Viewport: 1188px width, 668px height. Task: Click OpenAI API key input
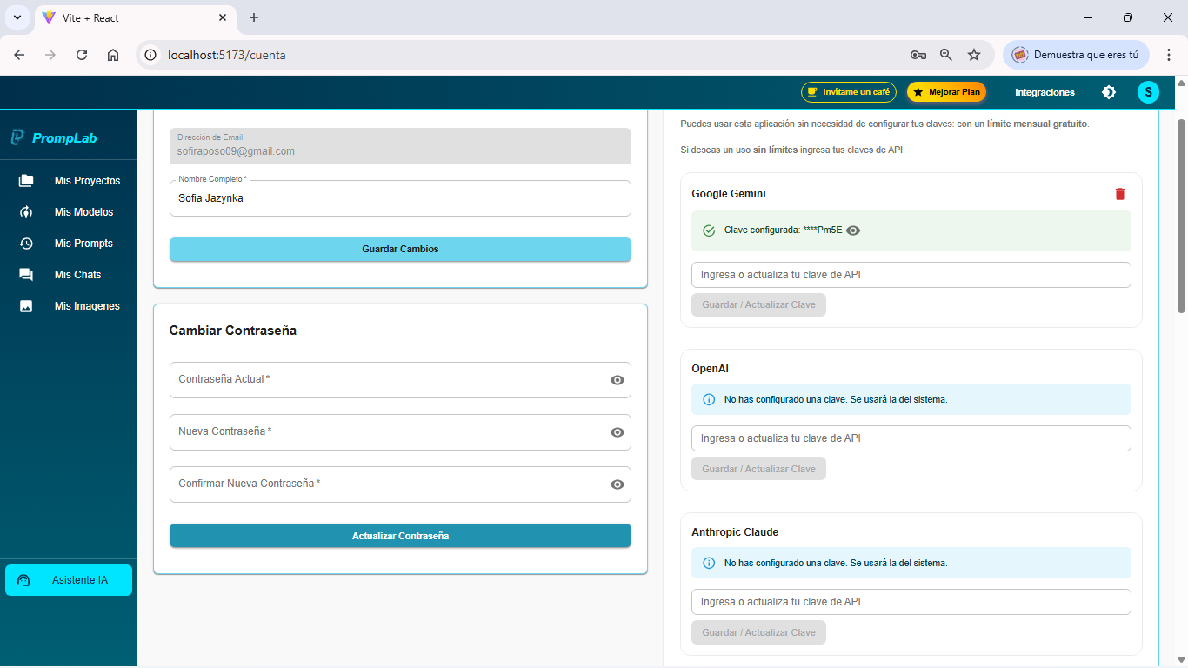tap(911, 438)
